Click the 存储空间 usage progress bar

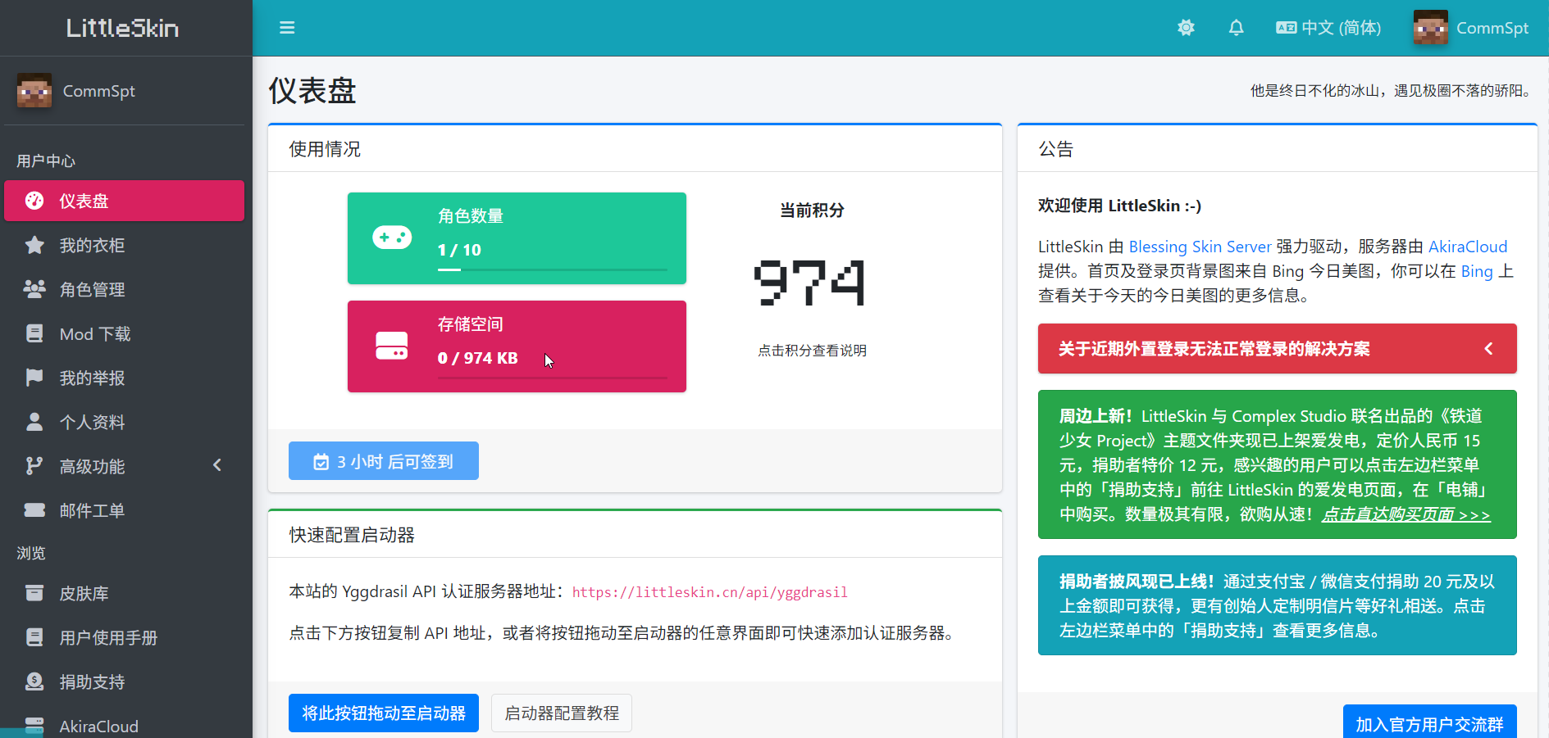click(552, 378)
